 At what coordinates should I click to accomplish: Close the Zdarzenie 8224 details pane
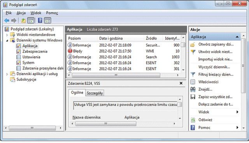pos(181,83)
